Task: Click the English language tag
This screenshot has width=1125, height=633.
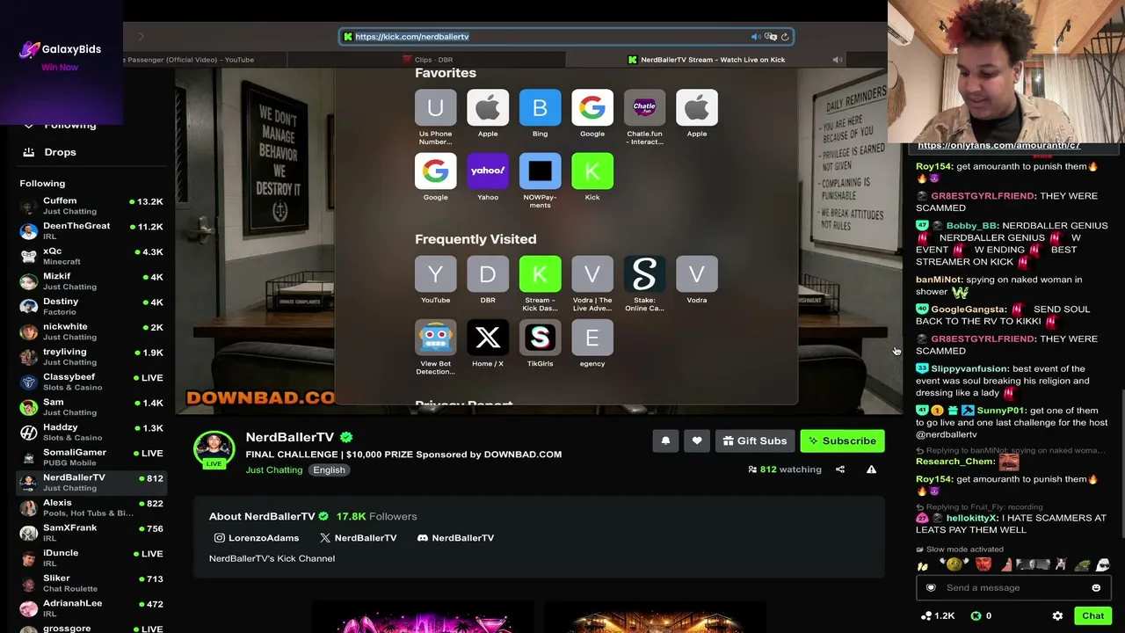Action: tap(329, 469)
